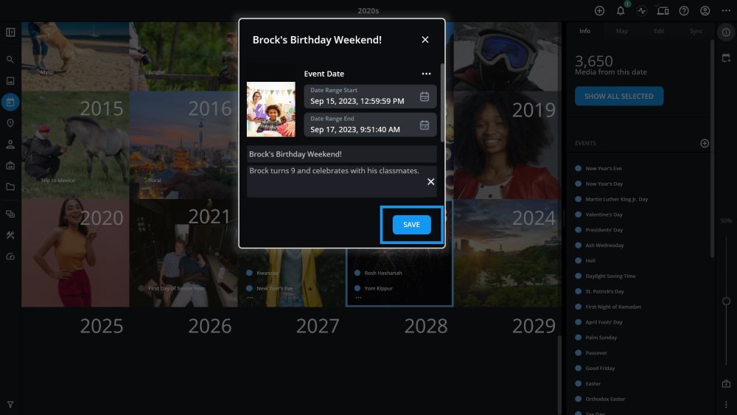737x415 pixels.
Task: Open the duplicates stack icon in sidebar
Action: (10, 214)
